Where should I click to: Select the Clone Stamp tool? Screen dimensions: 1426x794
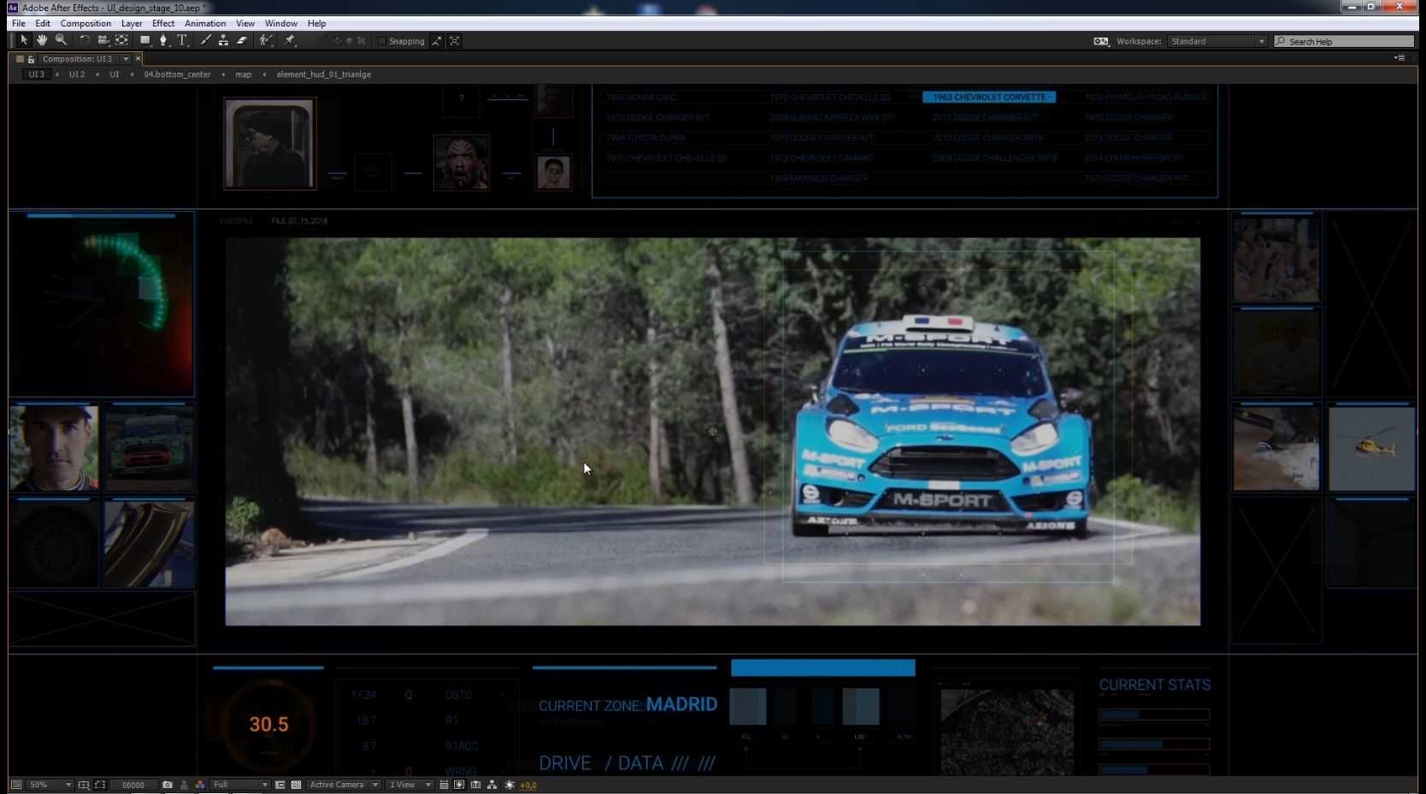tap(223, 40)
